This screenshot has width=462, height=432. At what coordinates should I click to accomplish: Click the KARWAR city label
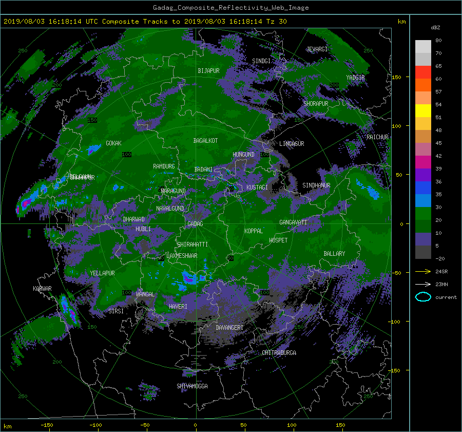click(x=42, y=289)
